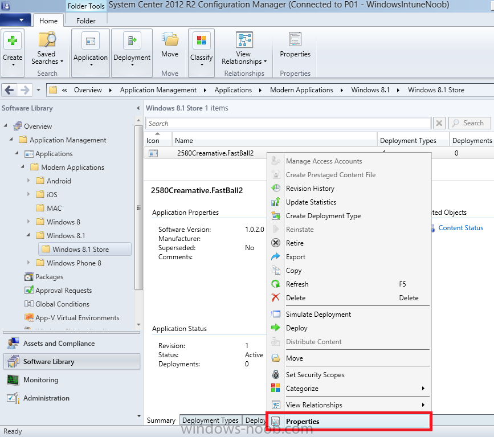Expand the Windows 8 folder

[x=28, y=222]
